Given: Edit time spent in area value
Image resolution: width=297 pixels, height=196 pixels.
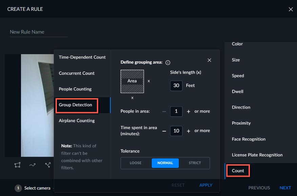Looking at the screenshot, I should pos(176,131).
